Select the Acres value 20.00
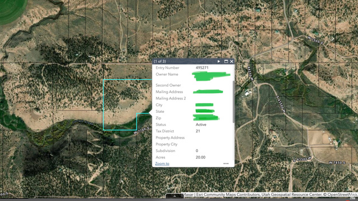Screen dimensions: 358x201 tap(200, 157)
